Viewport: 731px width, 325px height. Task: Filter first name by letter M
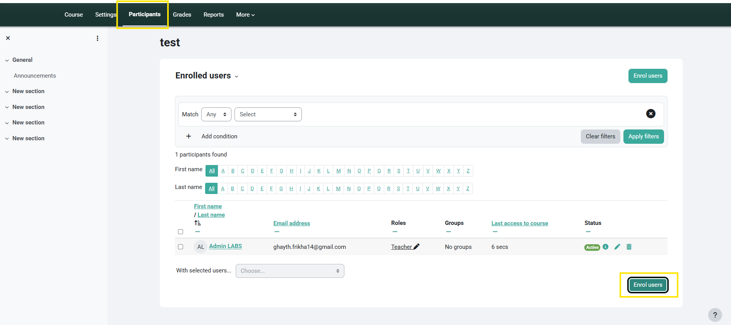[x=339, y=171]
